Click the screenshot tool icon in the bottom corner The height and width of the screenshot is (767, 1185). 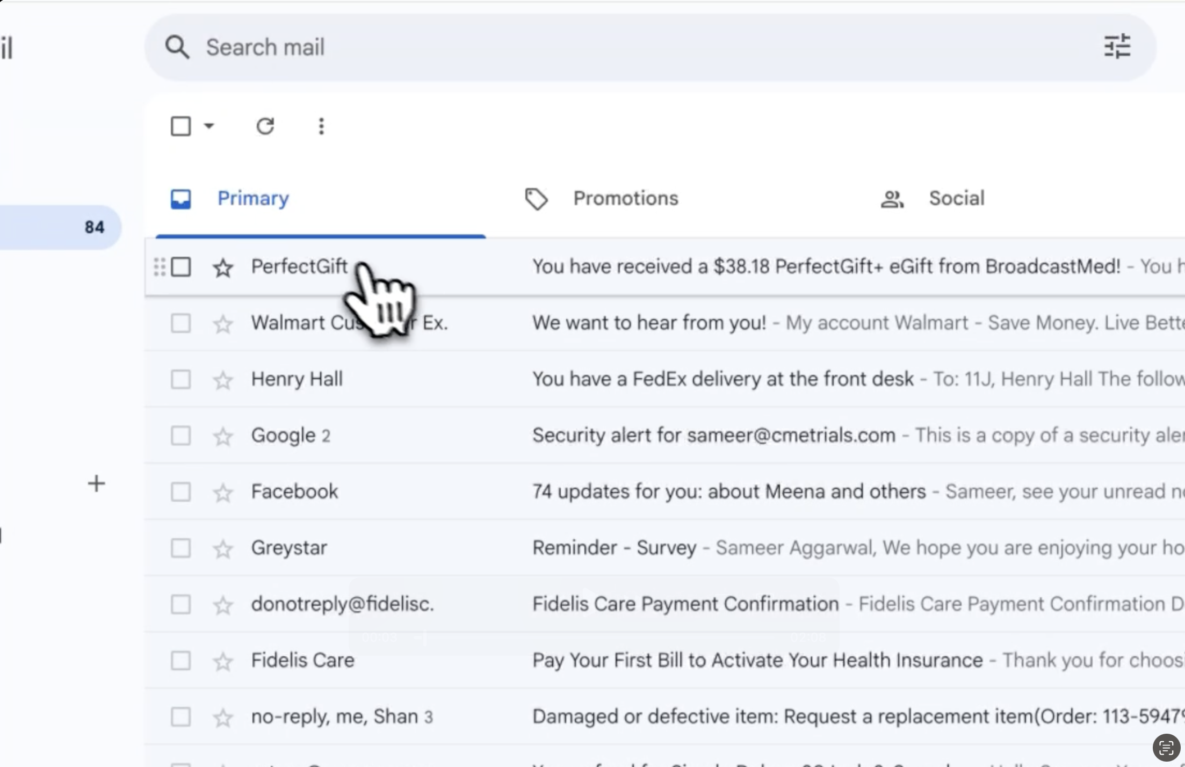[1166, 747]
